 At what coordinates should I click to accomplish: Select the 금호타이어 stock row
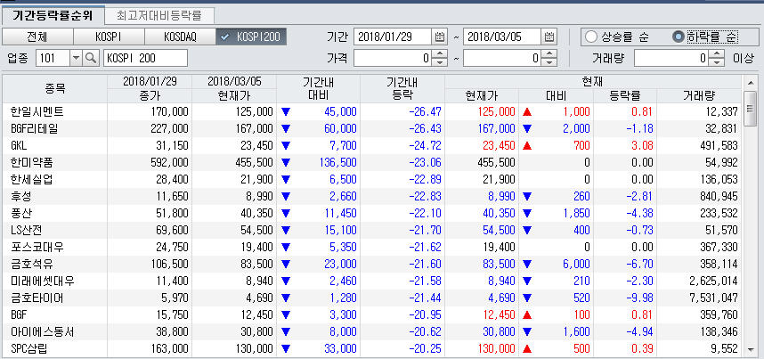(x=372, y=298)
